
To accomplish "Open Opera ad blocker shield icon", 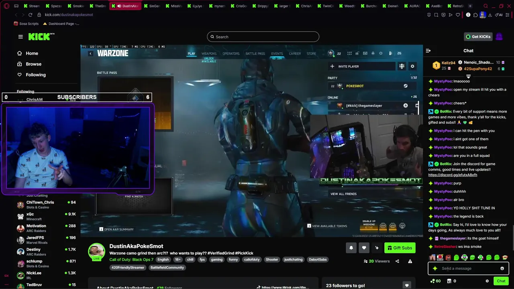I will pos(443,15).
